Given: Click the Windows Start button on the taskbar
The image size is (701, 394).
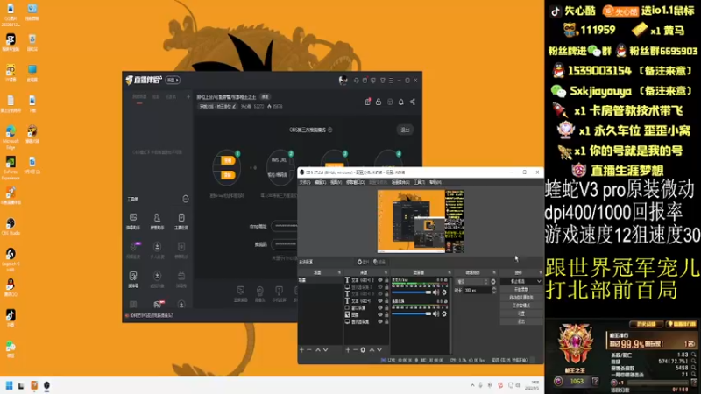Looking at the screenshot, I should (9, 385).
